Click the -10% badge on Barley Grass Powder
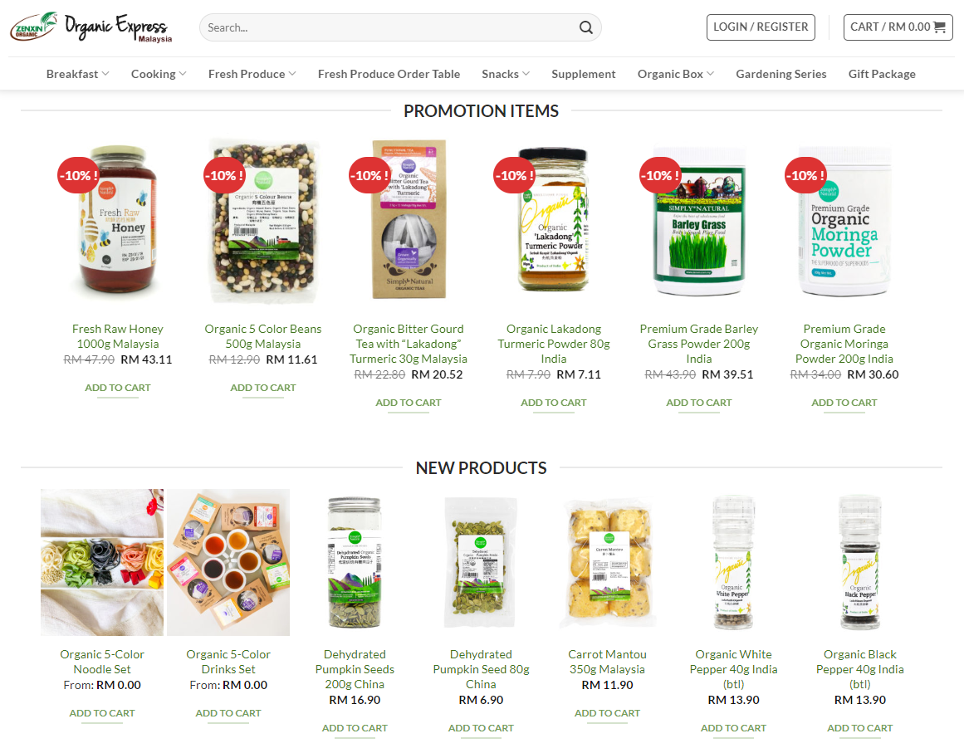Viewport: 964px width, 753px height. coord(659,175)
